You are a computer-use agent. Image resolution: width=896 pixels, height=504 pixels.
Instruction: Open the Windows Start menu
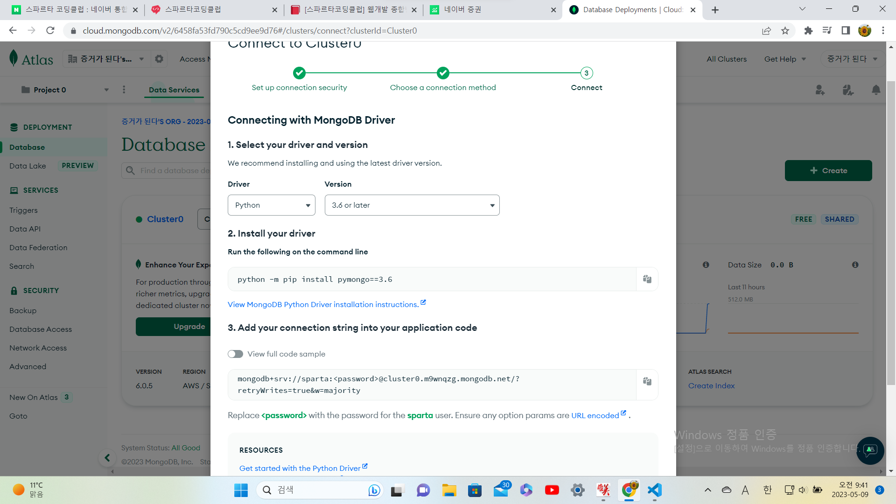pyautogui.click(x=241, y=490)
